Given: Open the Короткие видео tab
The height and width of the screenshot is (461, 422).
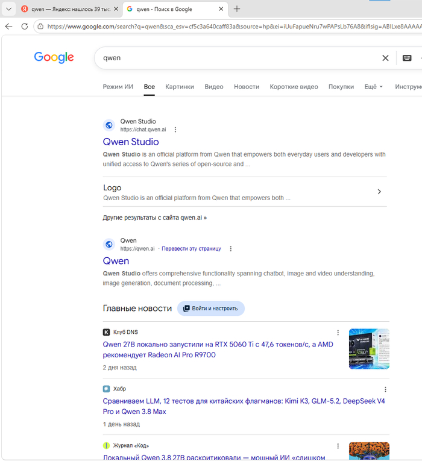Looking at the screenshot, I should pyautogui.click(x=294, y=87).
